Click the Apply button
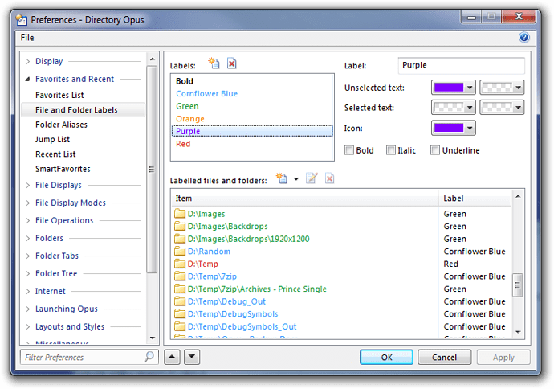Screen dimensions: 554x389 pyautogui.click(x=503, y=357)
